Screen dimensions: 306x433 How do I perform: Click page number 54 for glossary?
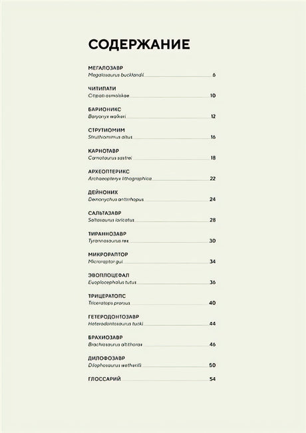212,379
